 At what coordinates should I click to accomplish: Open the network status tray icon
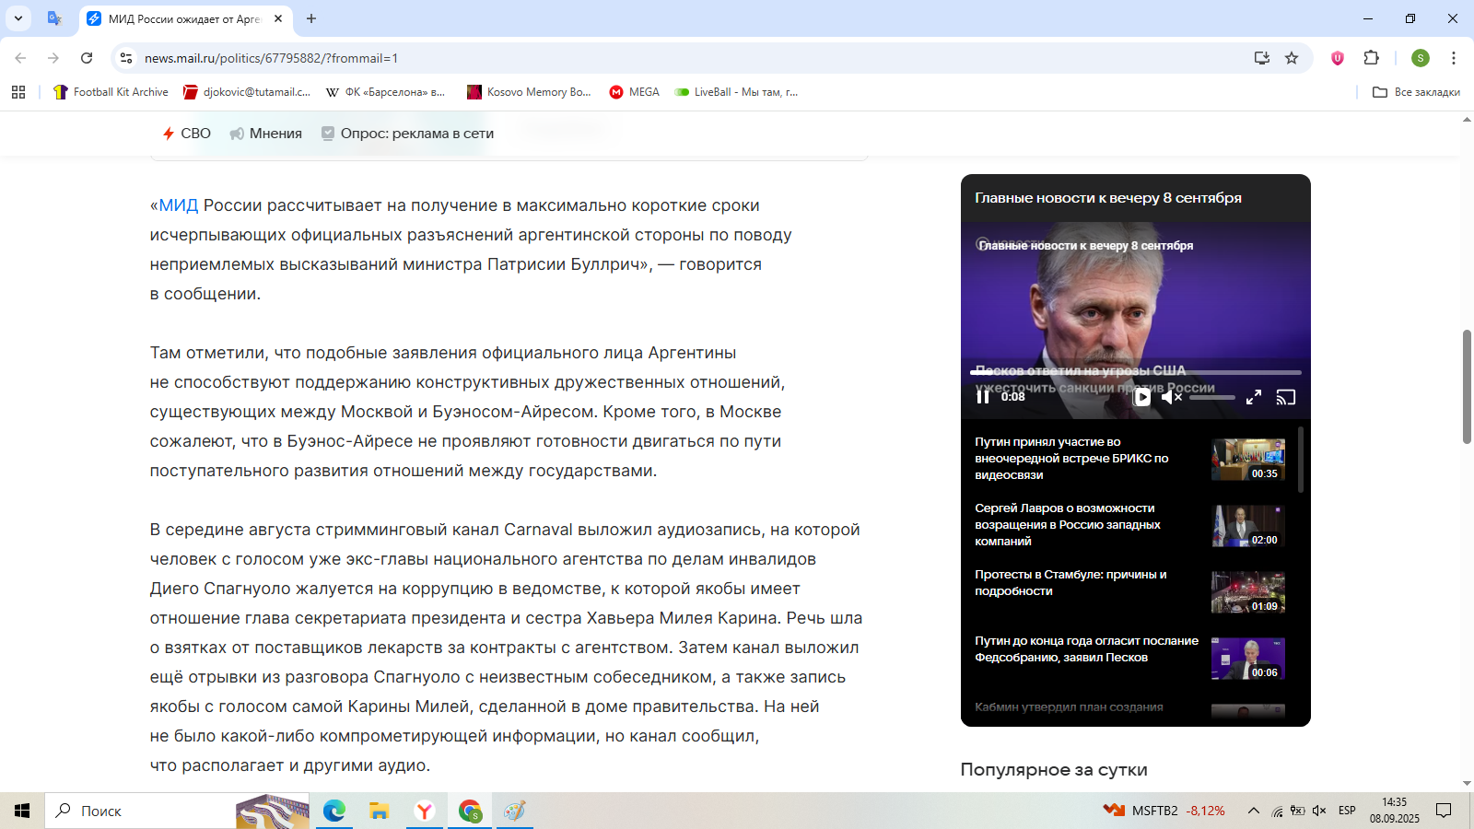point(1277,811)
